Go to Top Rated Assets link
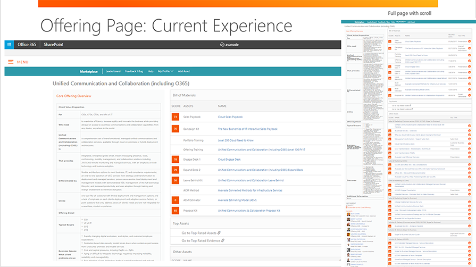This screenshot has height=267, width=476. click(199, 233)
